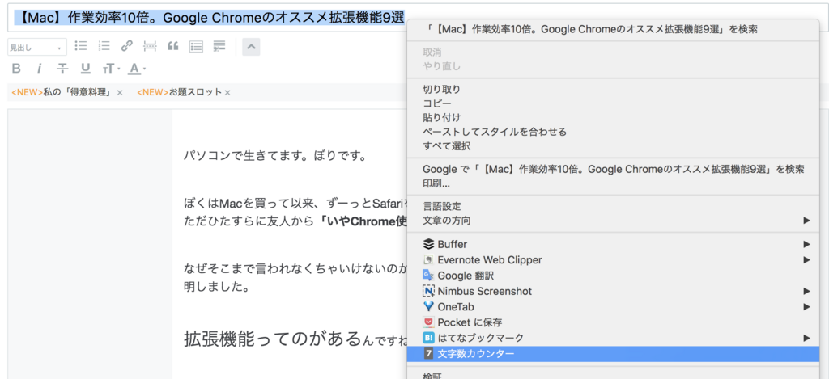
Task: Choose コピー from context menu
Action: point(613,103)
